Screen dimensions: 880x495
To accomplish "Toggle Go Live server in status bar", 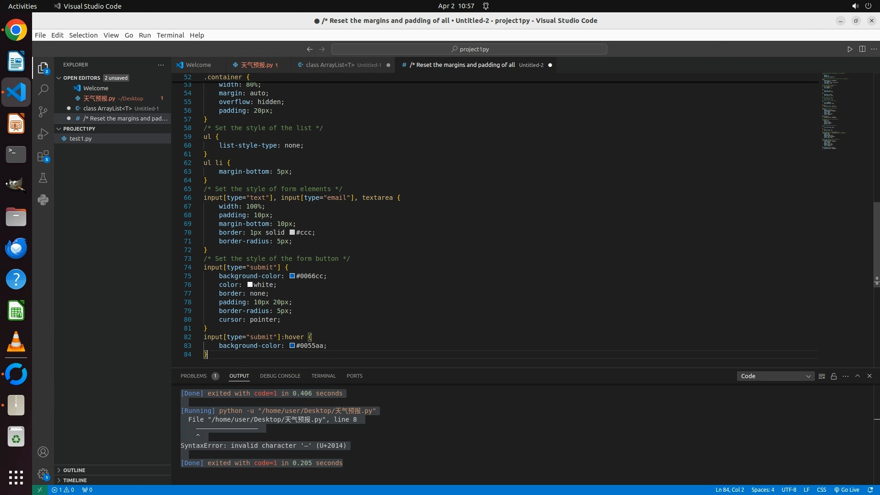I will [x=847, y=489].
